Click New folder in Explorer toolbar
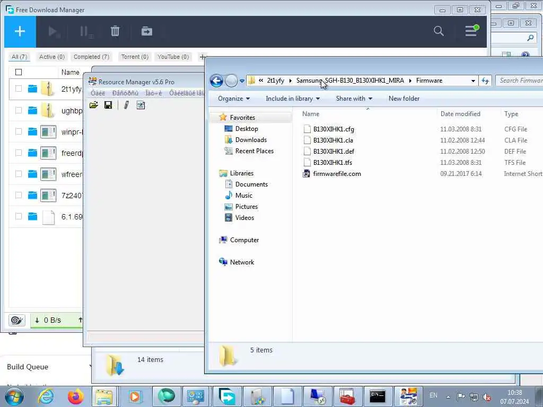Viewport: 543px width, 407px height. tap(404, 99)
